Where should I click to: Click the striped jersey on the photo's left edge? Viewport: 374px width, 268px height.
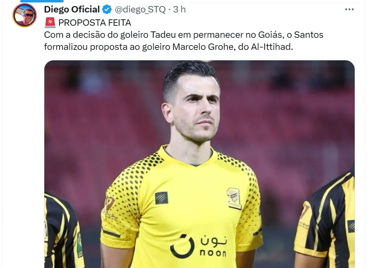pos(63,231)
